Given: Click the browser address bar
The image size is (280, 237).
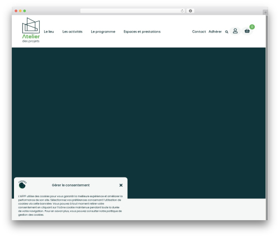Looking at the screenshot, I should pos(132,11).
